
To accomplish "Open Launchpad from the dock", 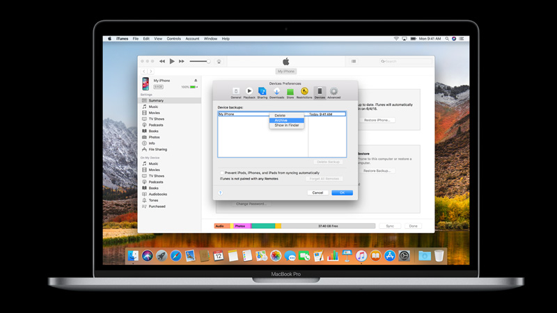I will pyautogui.click(x=162, y=255).
